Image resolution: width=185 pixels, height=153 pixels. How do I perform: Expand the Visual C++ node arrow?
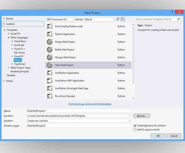tap(12, 49)
